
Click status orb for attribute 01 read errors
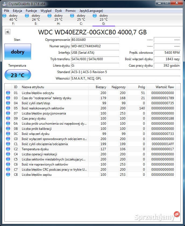(x=8, y=93)
